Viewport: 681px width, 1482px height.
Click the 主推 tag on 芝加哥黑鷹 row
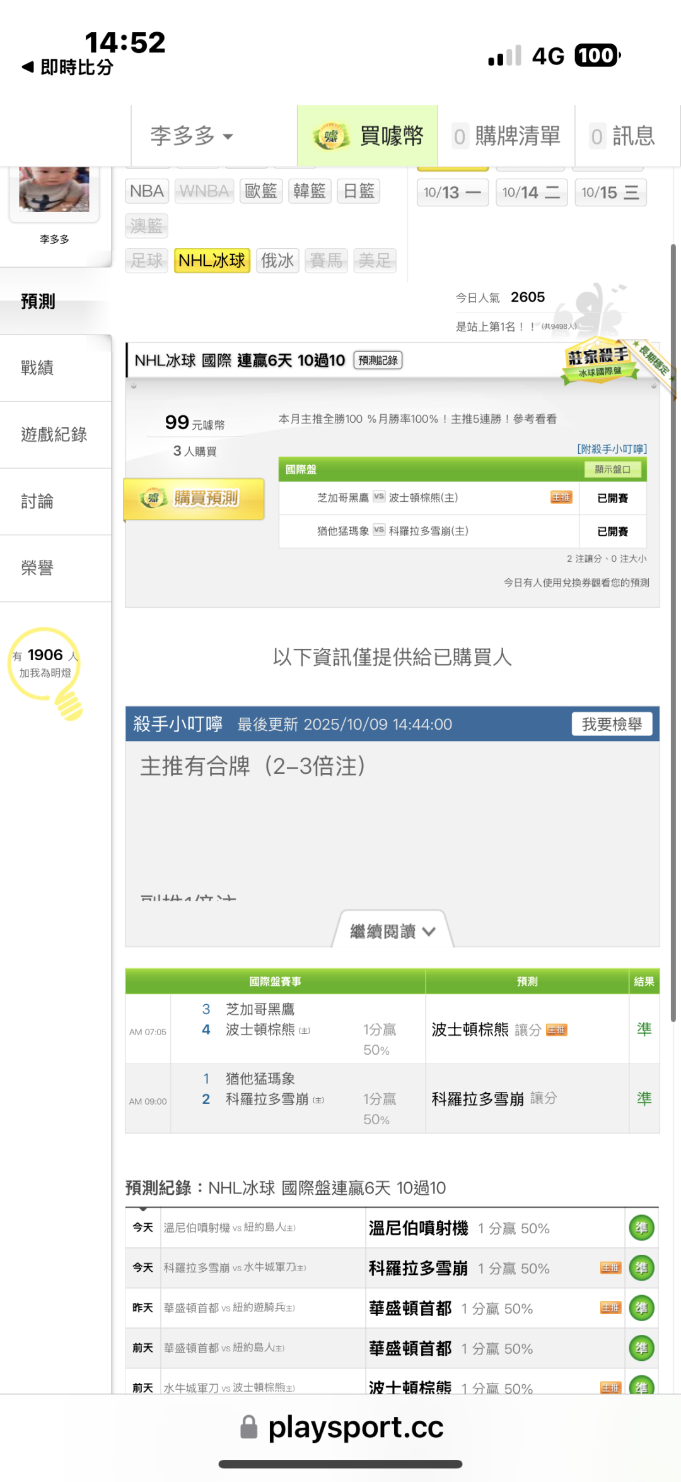pyautogui.click(x=561, y=497)
